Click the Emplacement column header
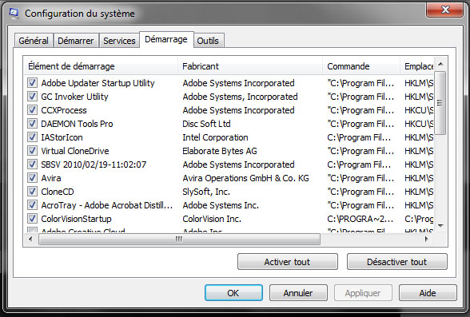 (417, 66)
